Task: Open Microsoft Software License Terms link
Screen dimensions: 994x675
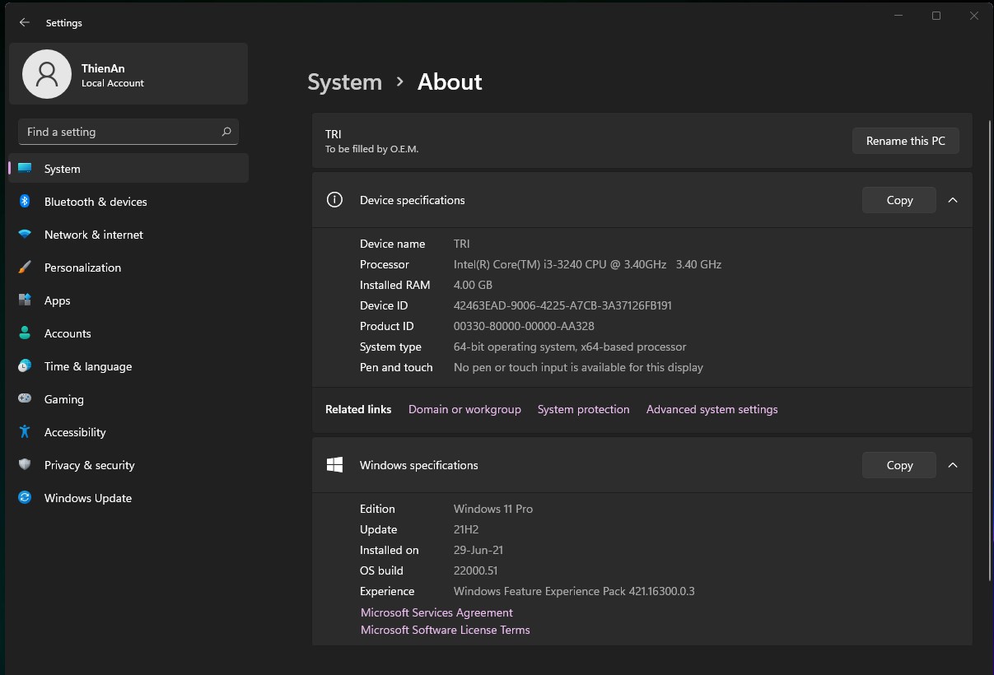Action: coord(446,630)
